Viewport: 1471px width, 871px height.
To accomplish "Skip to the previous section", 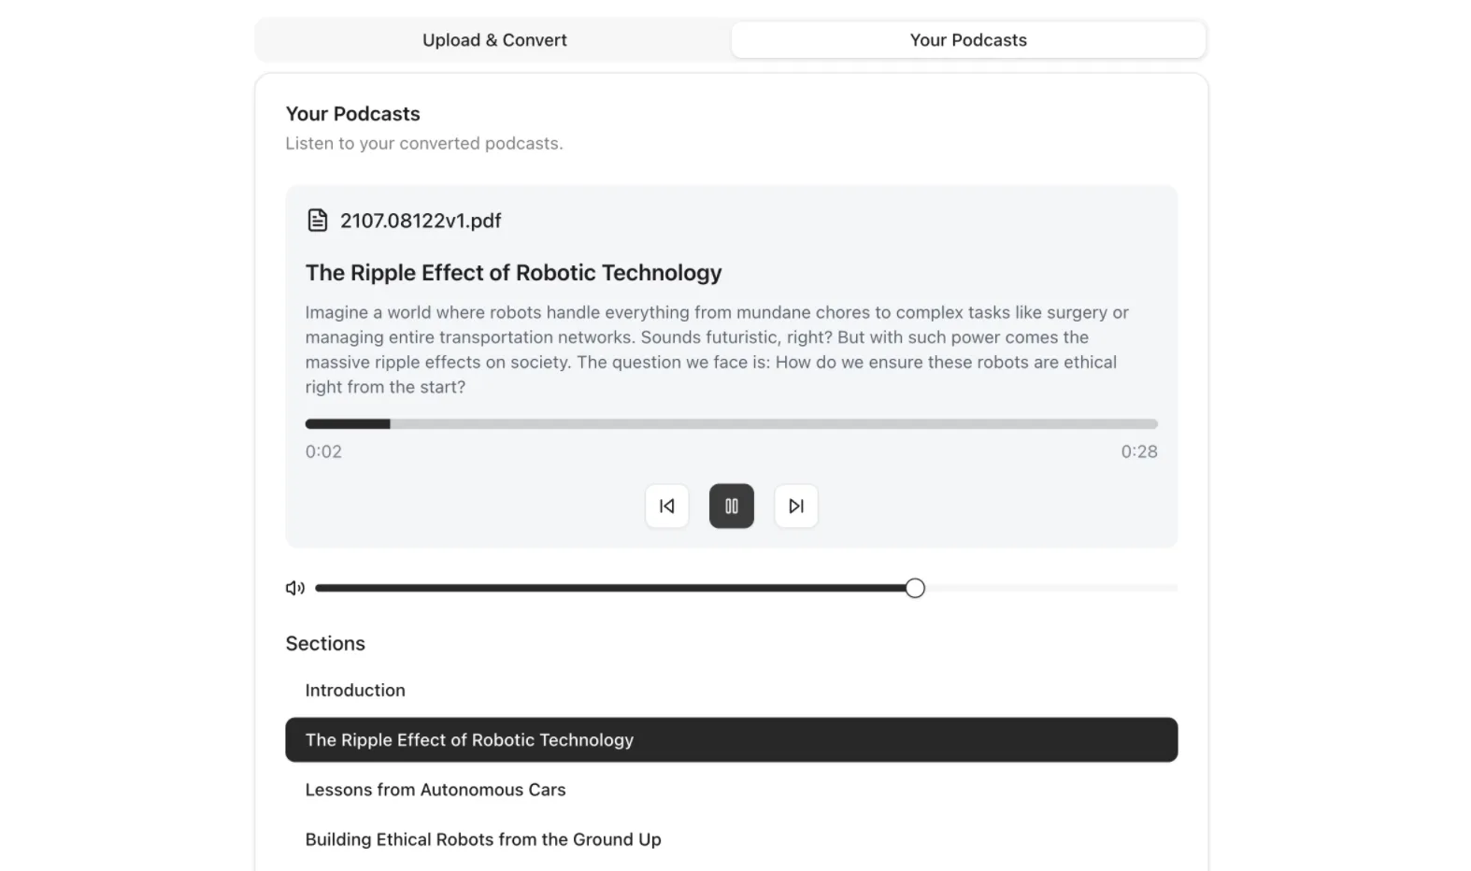I will point(666,506).
